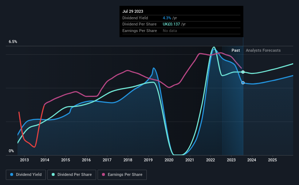Screen dimensions: 299x185
Task: Click the Dividend Yield row label in tooltip
Action: [x=135, y=18]
